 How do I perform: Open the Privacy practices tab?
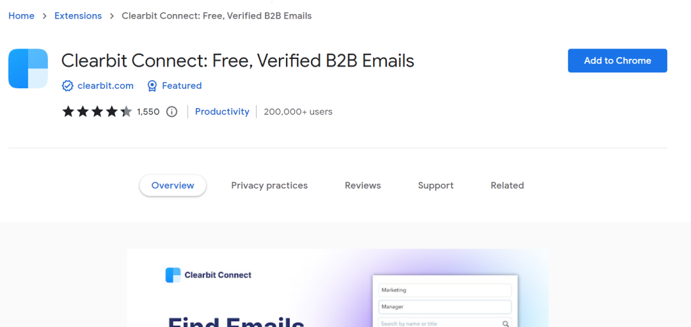pos(269,186)
